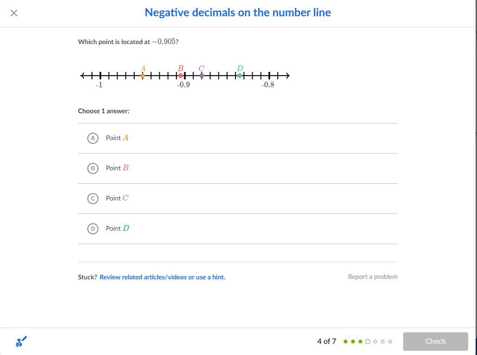477x355 pixels.
Task: Open the scratchpad pencil tool
Action: point(21,342)
